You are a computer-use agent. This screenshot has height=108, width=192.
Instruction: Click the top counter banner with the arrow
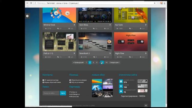coord(142,81)
